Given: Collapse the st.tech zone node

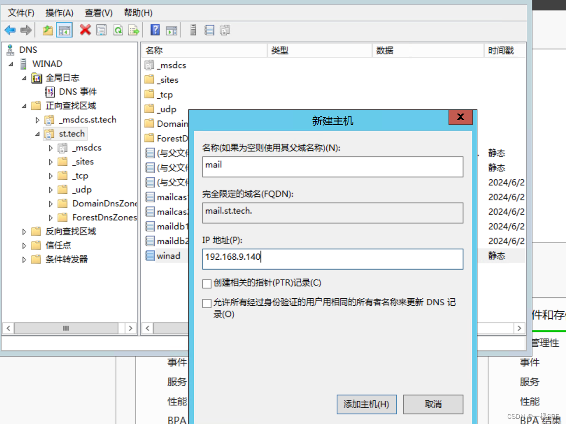Looking at the screenshot, I should point(38,134).
